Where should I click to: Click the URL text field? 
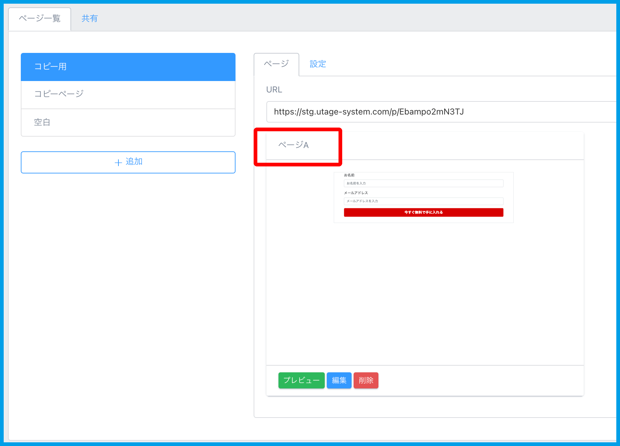tap(436, 112)
